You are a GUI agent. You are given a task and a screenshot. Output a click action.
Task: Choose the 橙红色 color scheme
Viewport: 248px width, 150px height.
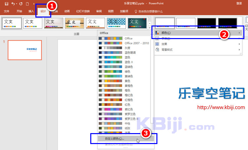point(124,95)
